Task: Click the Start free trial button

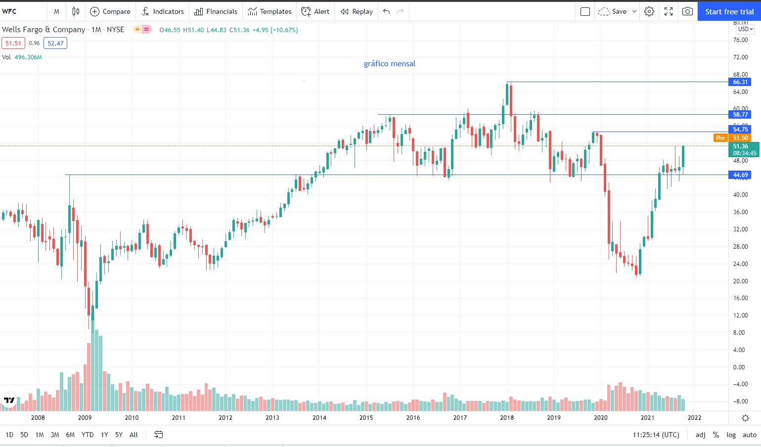Action: click(729, 11)
